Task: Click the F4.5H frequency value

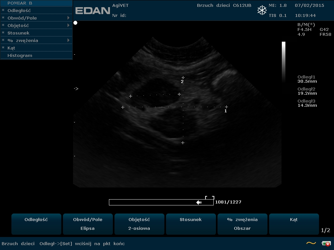Action: (x=304, y=30)
